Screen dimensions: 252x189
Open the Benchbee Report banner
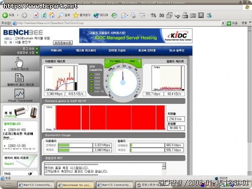[x=20, y=161]
